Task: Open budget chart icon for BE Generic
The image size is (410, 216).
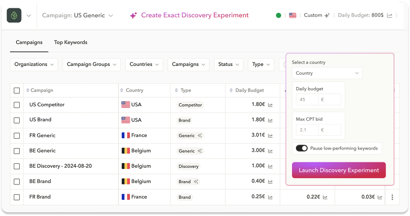Action: pos(270,151)
